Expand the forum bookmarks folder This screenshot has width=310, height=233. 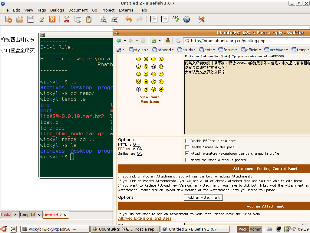tap(228, 50)
